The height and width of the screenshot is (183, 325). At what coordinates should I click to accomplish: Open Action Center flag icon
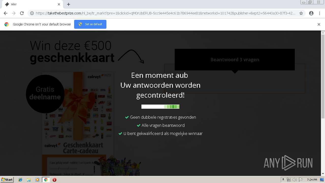301,180
